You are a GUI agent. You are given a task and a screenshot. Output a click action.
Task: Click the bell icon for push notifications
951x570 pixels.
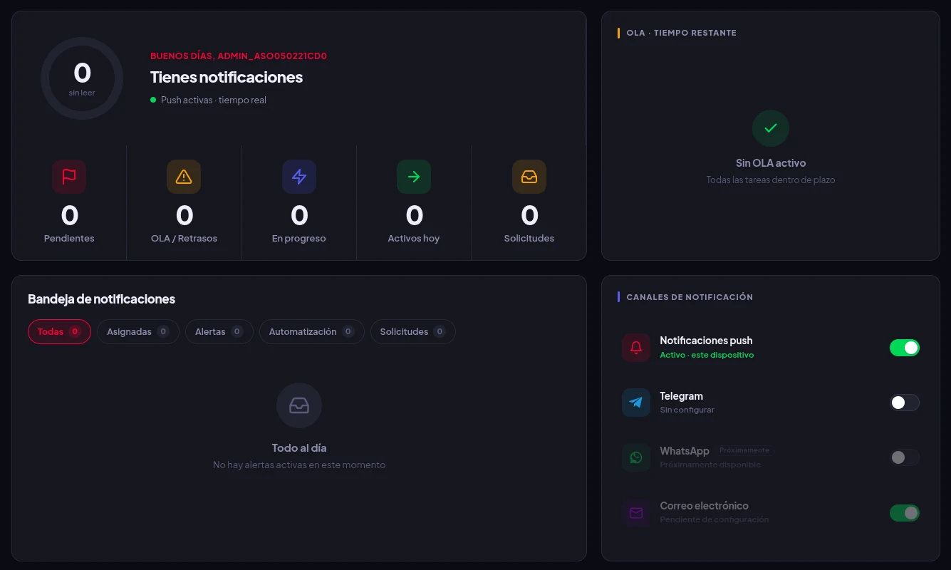[636, 348]
